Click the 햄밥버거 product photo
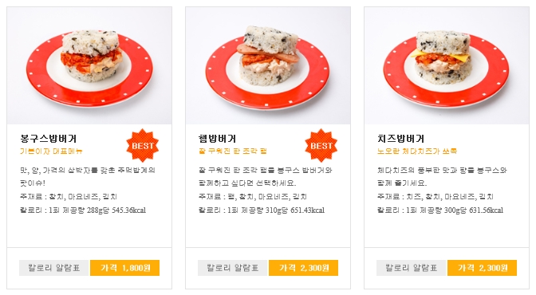Screen dimensions: 536x295 [x=268, y=65]
